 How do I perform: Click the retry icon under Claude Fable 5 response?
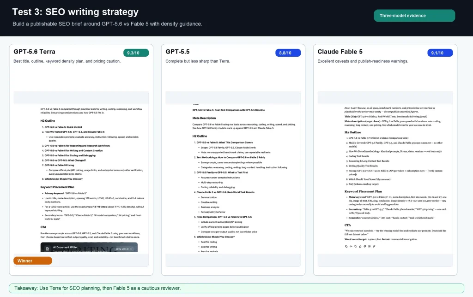(x=355, y=246)
